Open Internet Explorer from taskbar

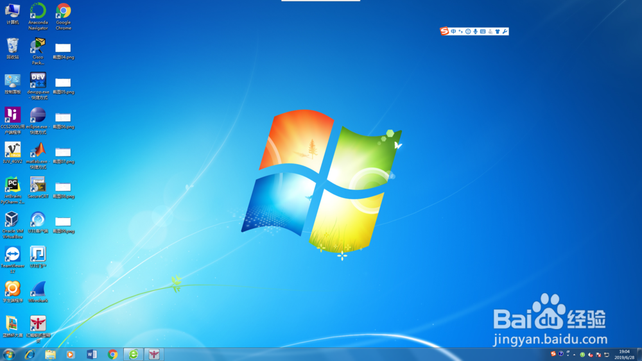30,355
